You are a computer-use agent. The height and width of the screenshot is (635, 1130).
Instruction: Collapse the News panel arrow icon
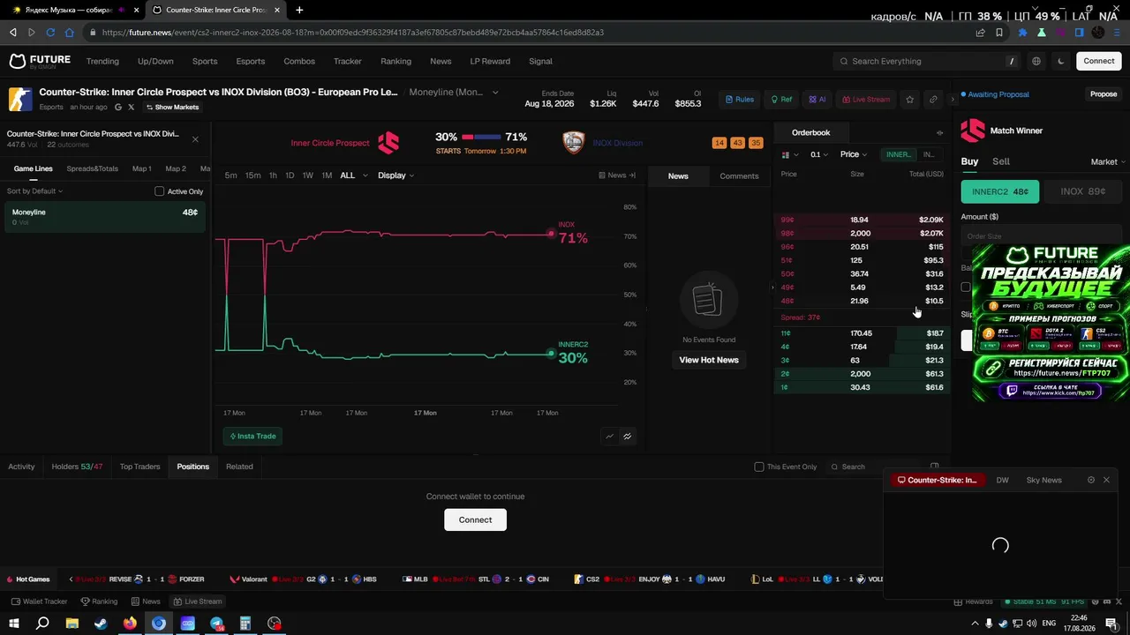click(632, 176)
